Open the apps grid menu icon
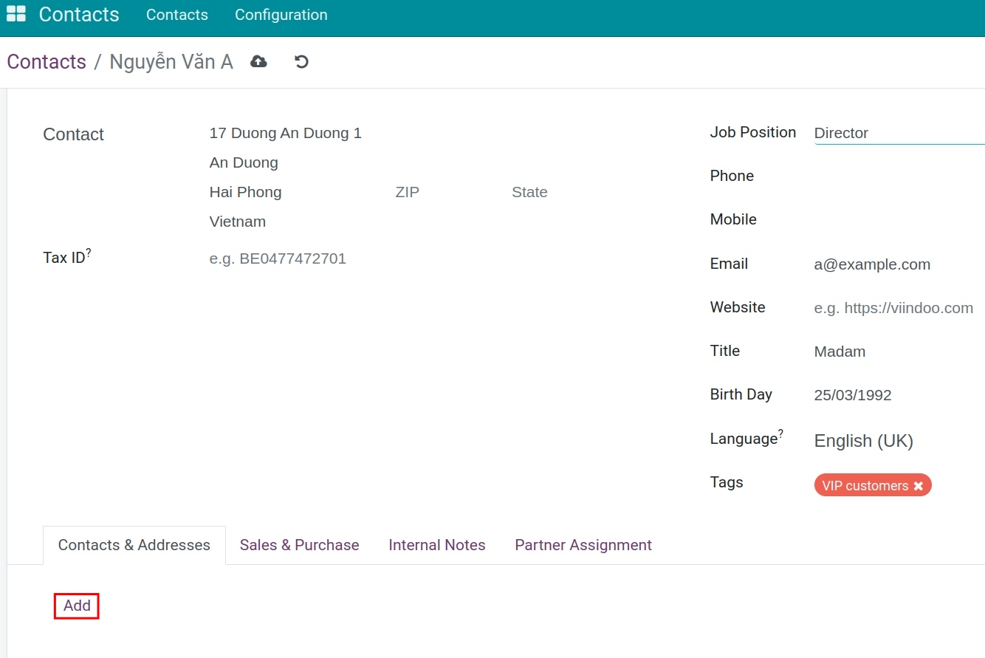The image size is (985, 658). (x=16, y=13)
